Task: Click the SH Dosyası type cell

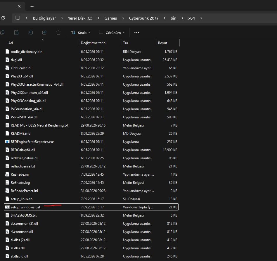Action: (x=131, y=199)
